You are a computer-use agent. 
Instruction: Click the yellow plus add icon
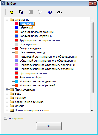point(12,12)
